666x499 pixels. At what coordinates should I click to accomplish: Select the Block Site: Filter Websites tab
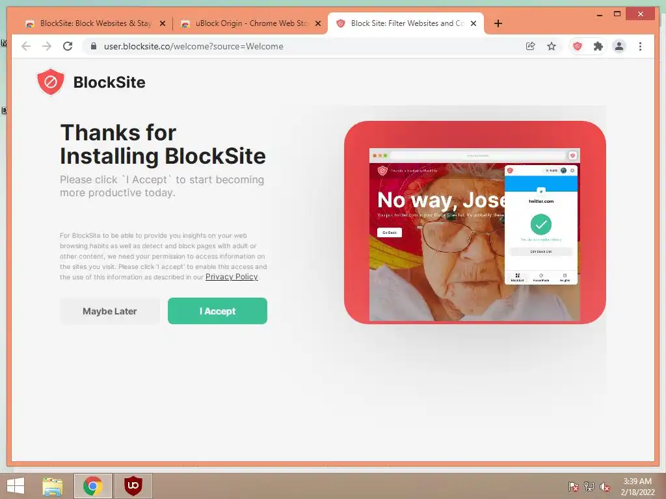point(407,23)
